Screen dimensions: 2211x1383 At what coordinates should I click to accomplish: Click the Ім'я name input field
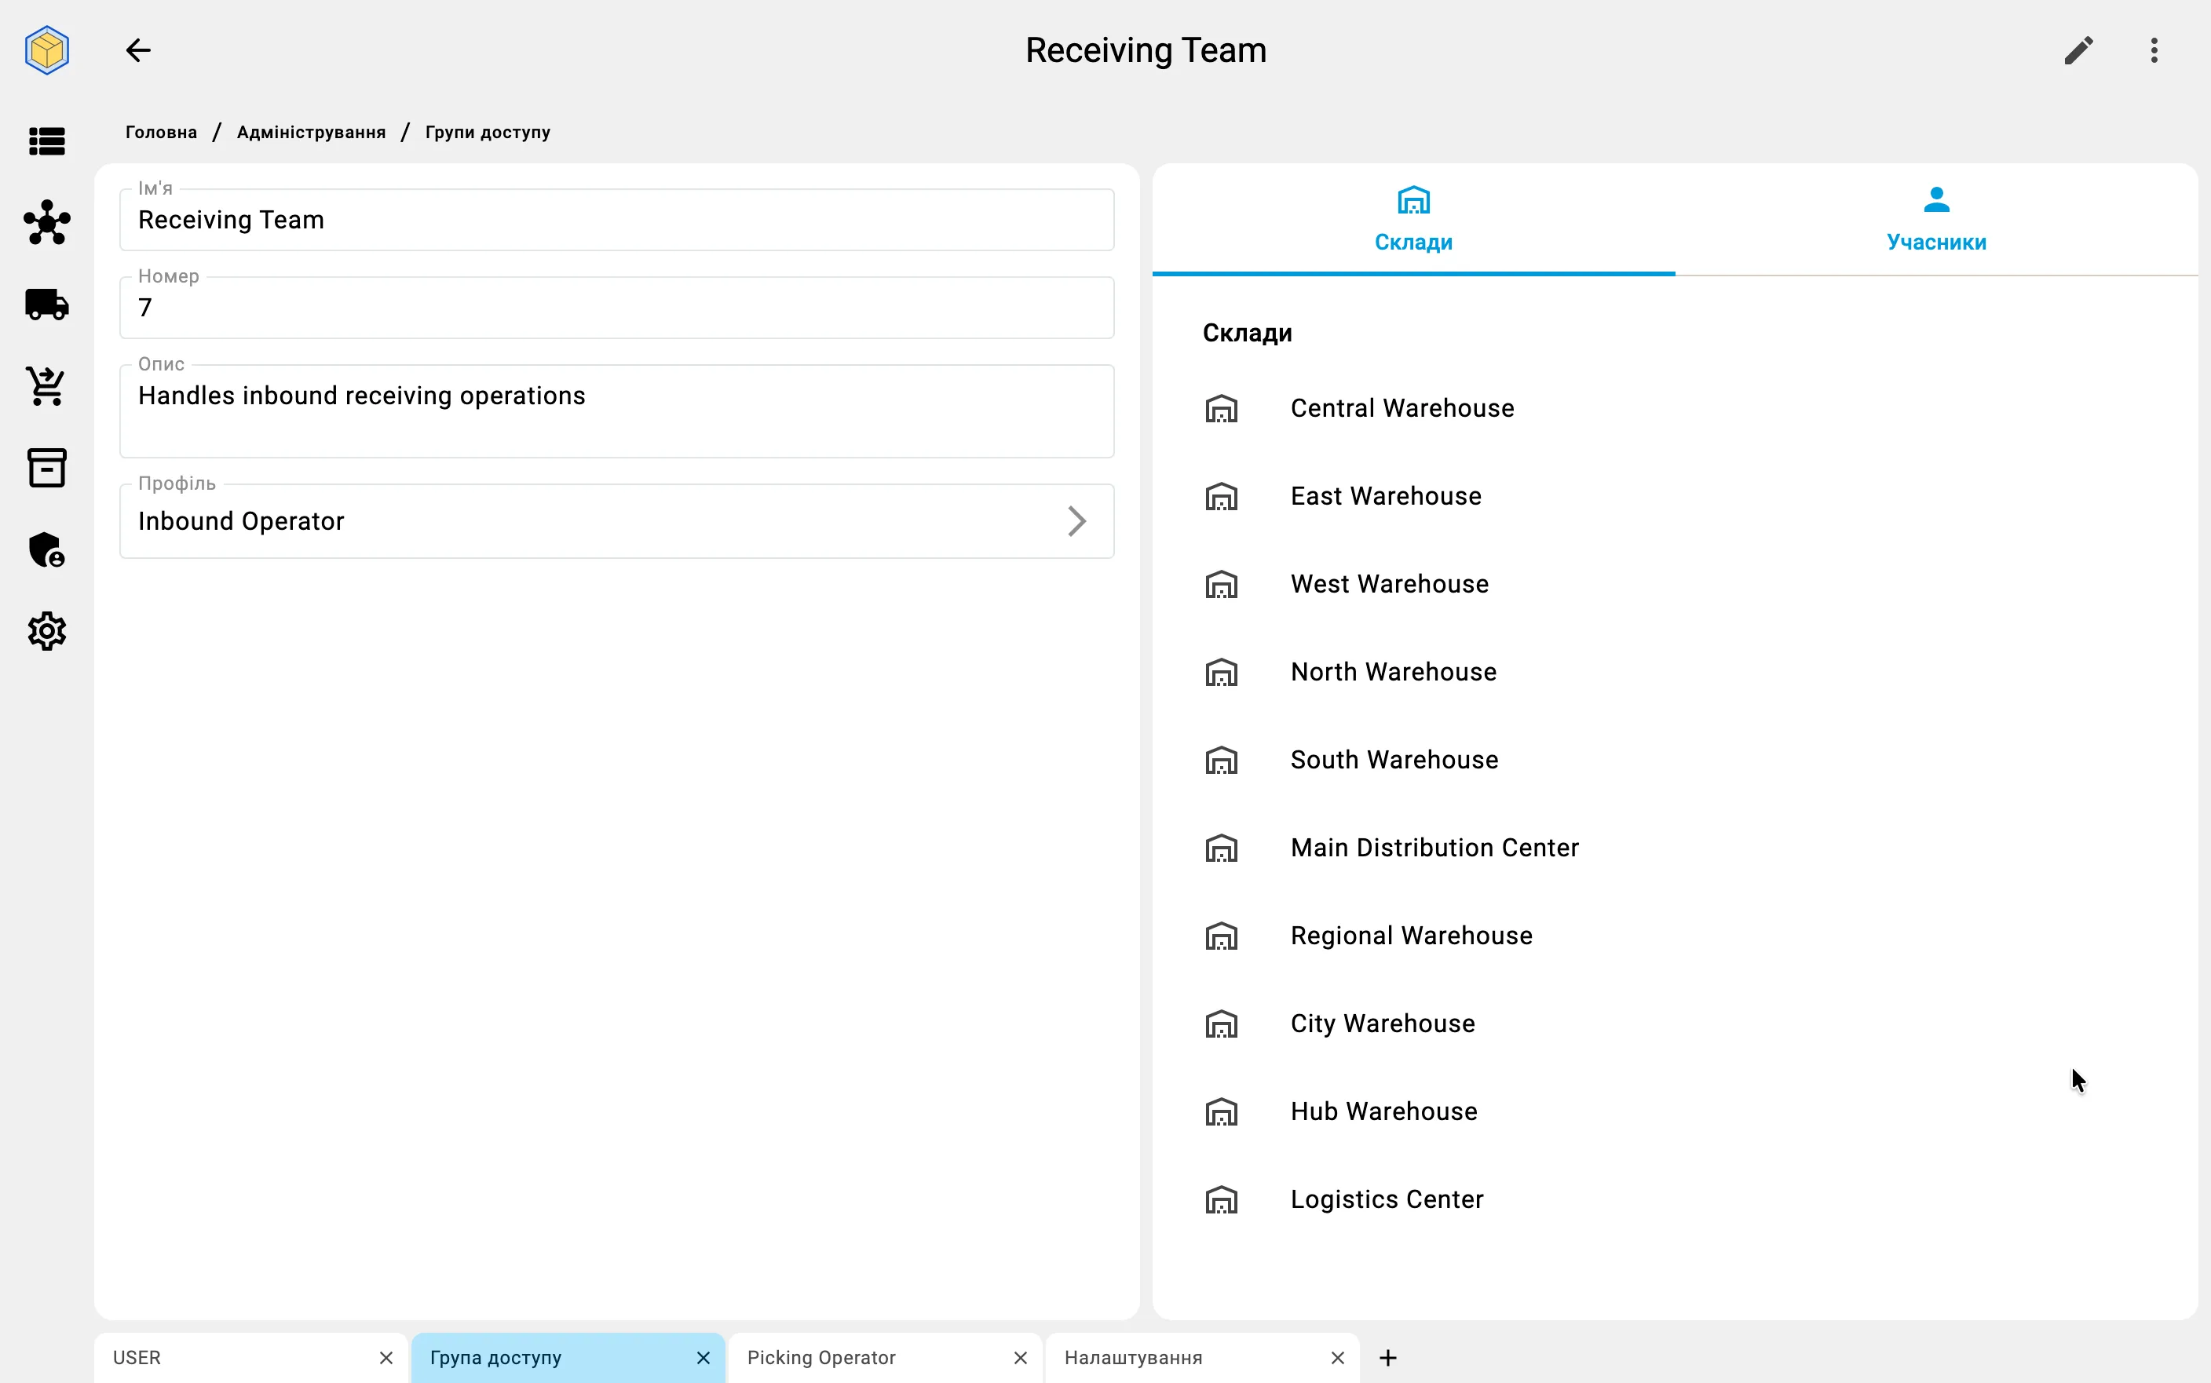[616, 220]
